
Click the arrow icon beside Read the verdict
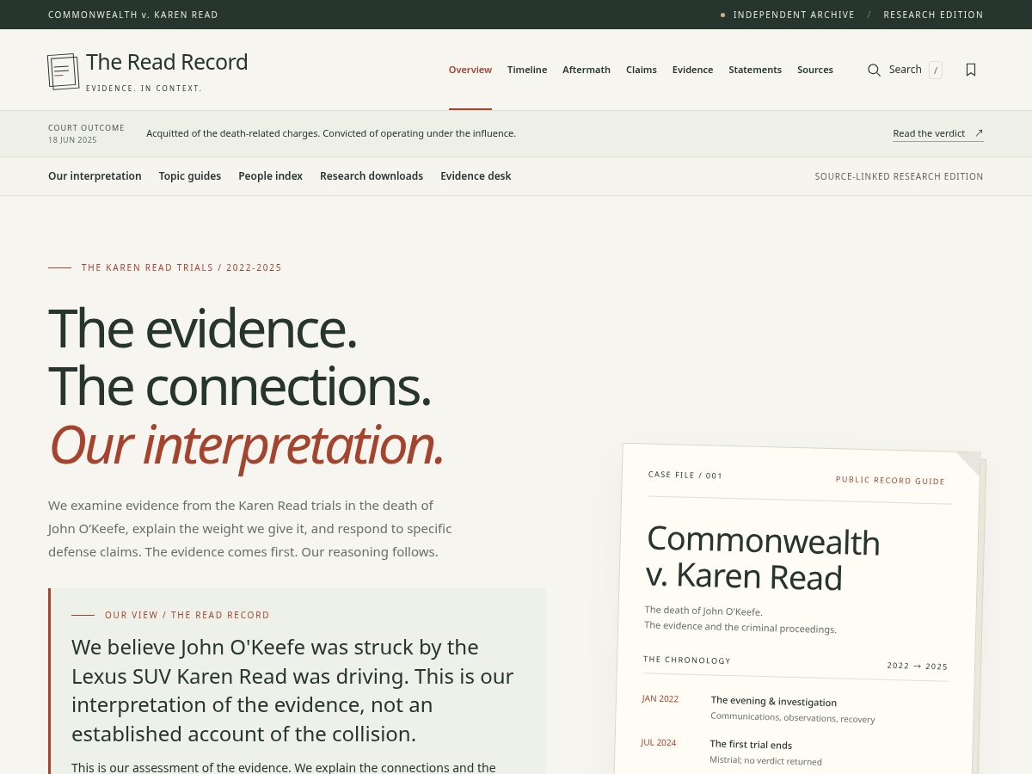click(979, 133)
